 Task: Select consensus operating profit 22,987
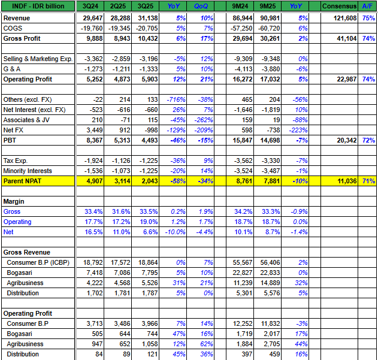tap(347, 79)
